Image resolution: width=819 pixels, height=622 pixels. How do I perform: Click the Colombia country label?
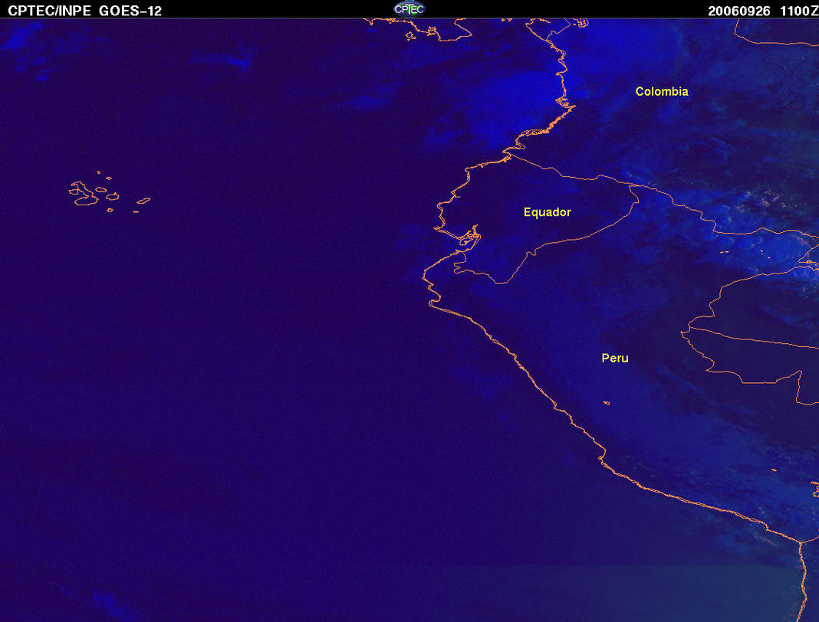point(662,91)
